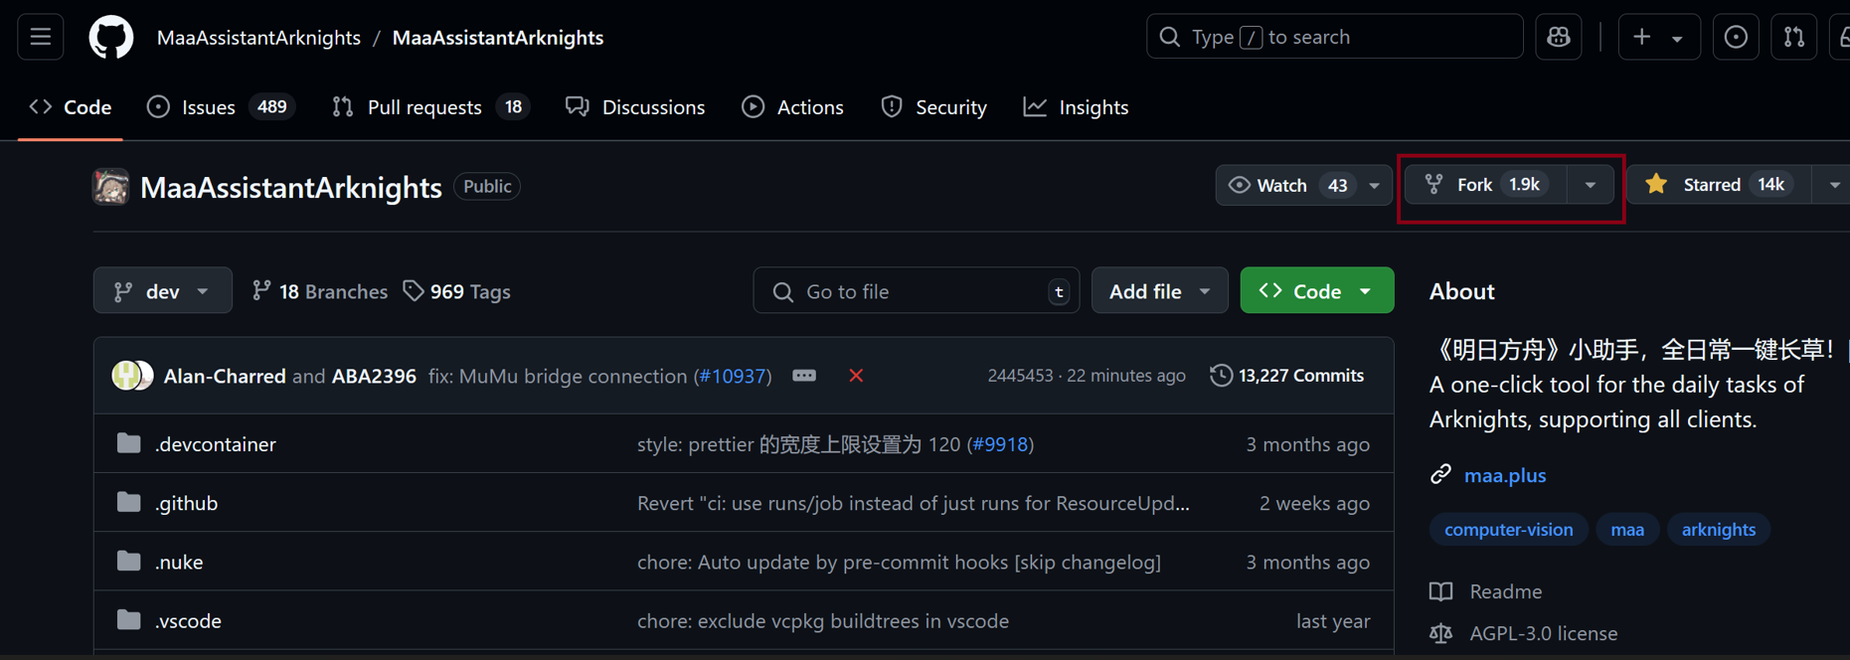Open commit history clock icon
This screenshot has height=660, width=1850.
tap(1221, 376)
